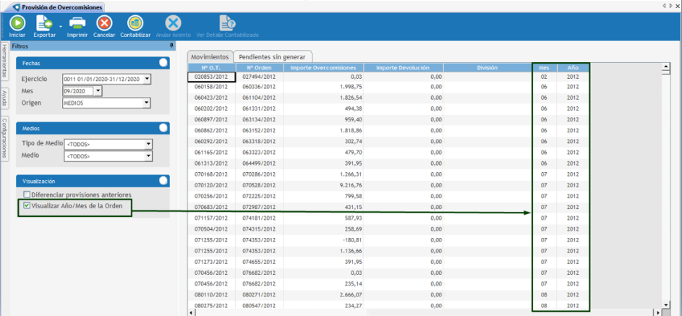Uncheck Visualizar Año/Mes de la Orden
Image resolution: width=682 pixels, height=316 pixels.
[27, 205]
